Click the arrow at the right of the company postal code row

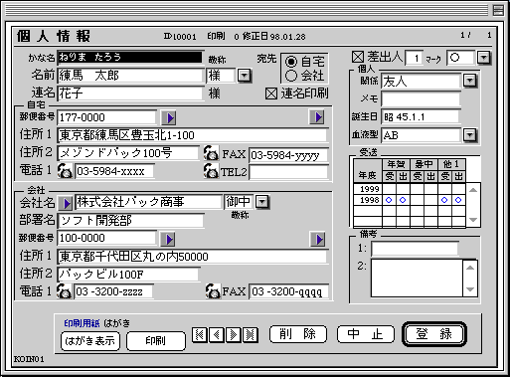point(318,239)
